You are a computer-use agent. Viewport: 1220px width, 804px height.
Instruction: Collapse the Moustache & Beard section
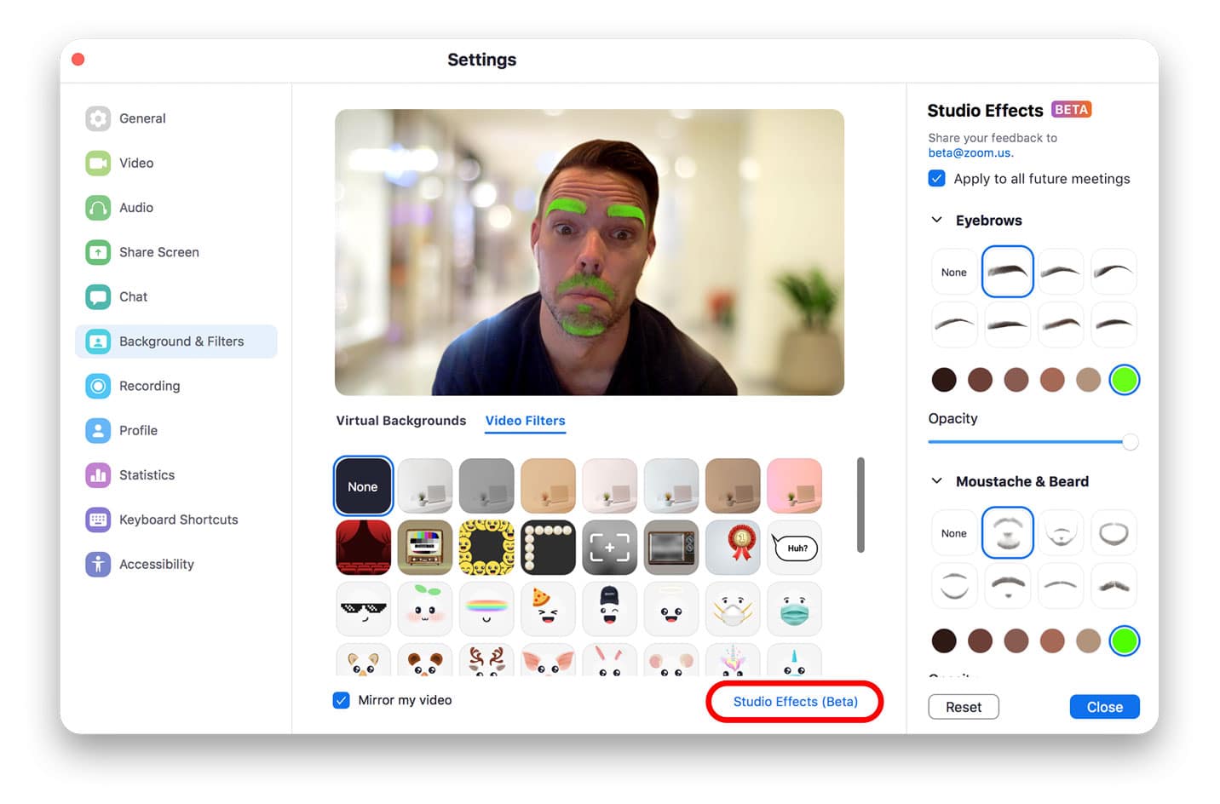pos(937,481)
